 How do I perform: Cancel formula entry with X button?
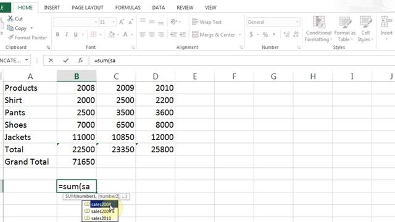pos(51,60)
